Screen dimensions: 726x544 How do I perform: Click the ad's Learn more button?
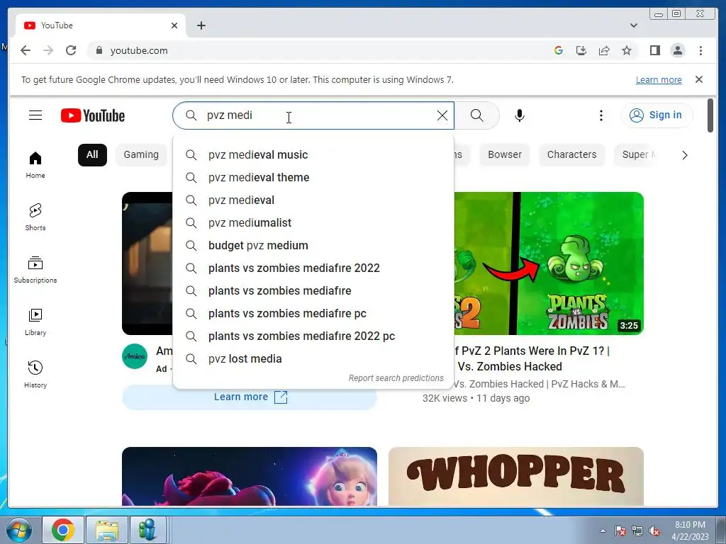pos(250,397)
